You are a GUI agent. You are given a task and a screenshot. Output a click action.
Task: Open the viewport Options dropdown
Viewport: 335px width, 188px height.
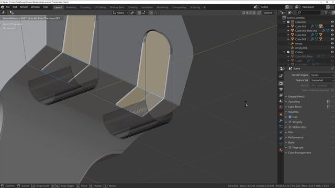[x=269, y=13]
